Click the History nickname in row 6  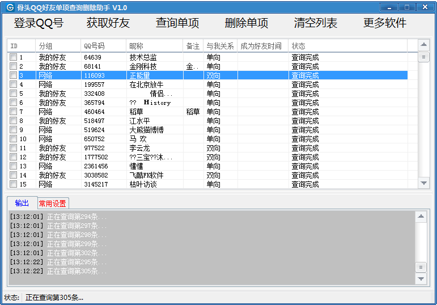point(157,103)
